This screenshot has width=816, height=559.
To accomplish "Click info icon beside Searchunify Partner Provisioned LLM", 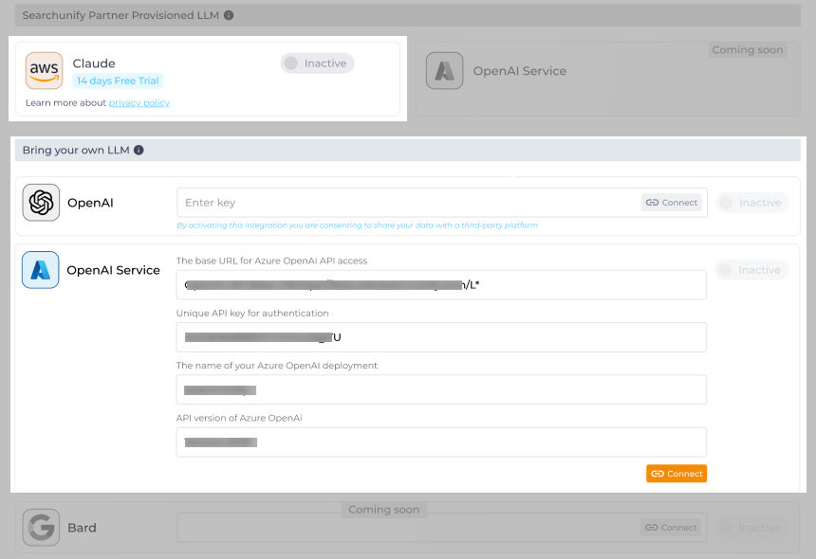I will (x=229, y=15).
